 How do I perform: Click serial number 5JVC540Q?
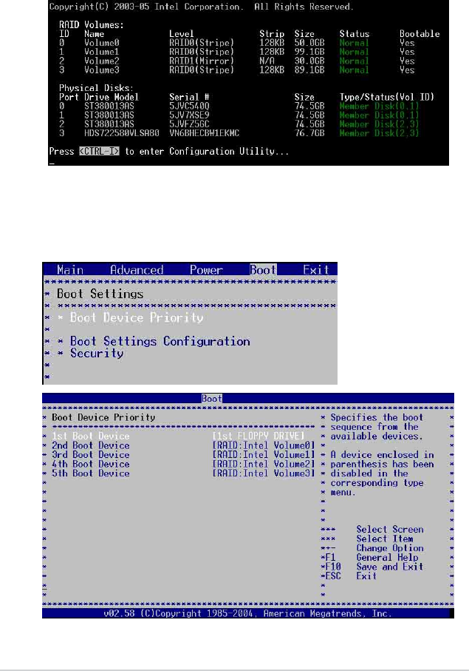coord(189,106)
